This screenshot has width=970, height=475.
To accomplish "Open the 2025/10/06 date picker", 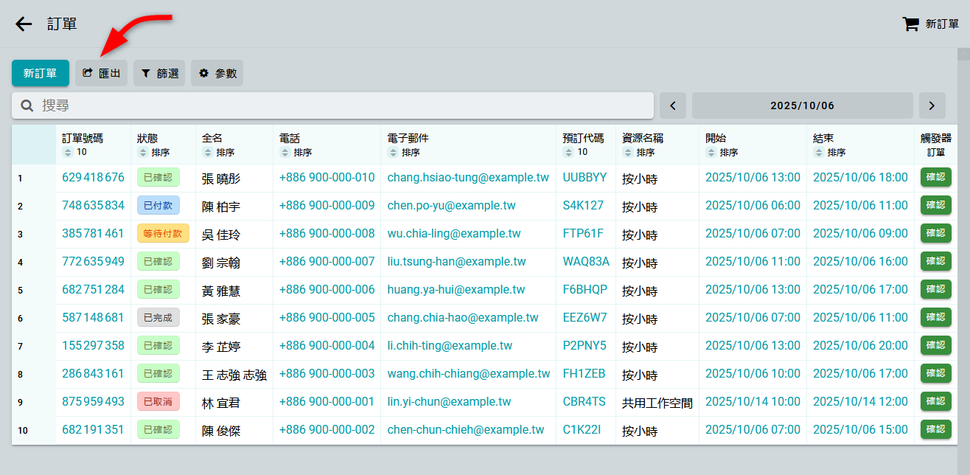I will tap(802, 105).
